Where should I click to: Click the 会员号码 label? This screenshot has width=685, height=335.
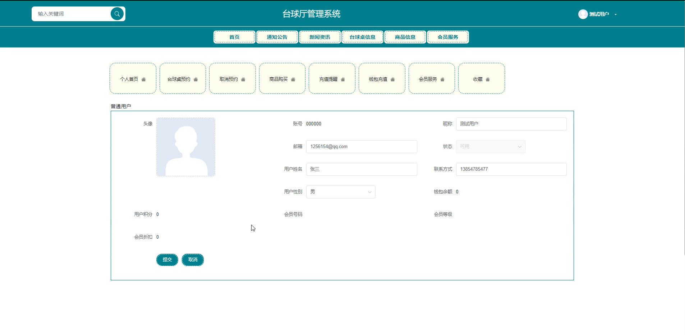coord(293,215)
